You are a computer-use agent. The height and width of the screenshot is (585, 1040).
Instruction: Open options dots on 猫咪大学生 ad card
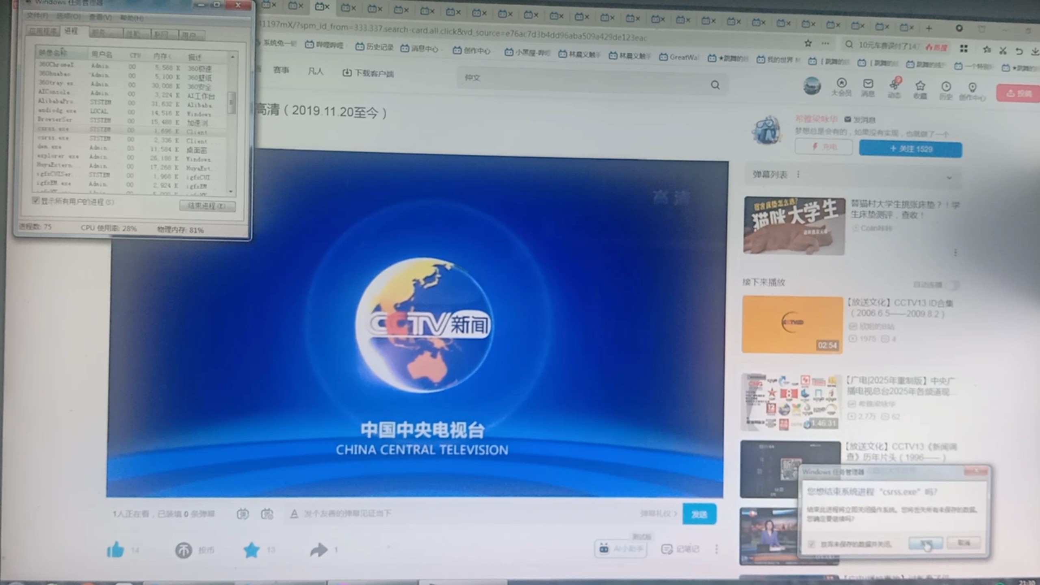pos(955,253)
